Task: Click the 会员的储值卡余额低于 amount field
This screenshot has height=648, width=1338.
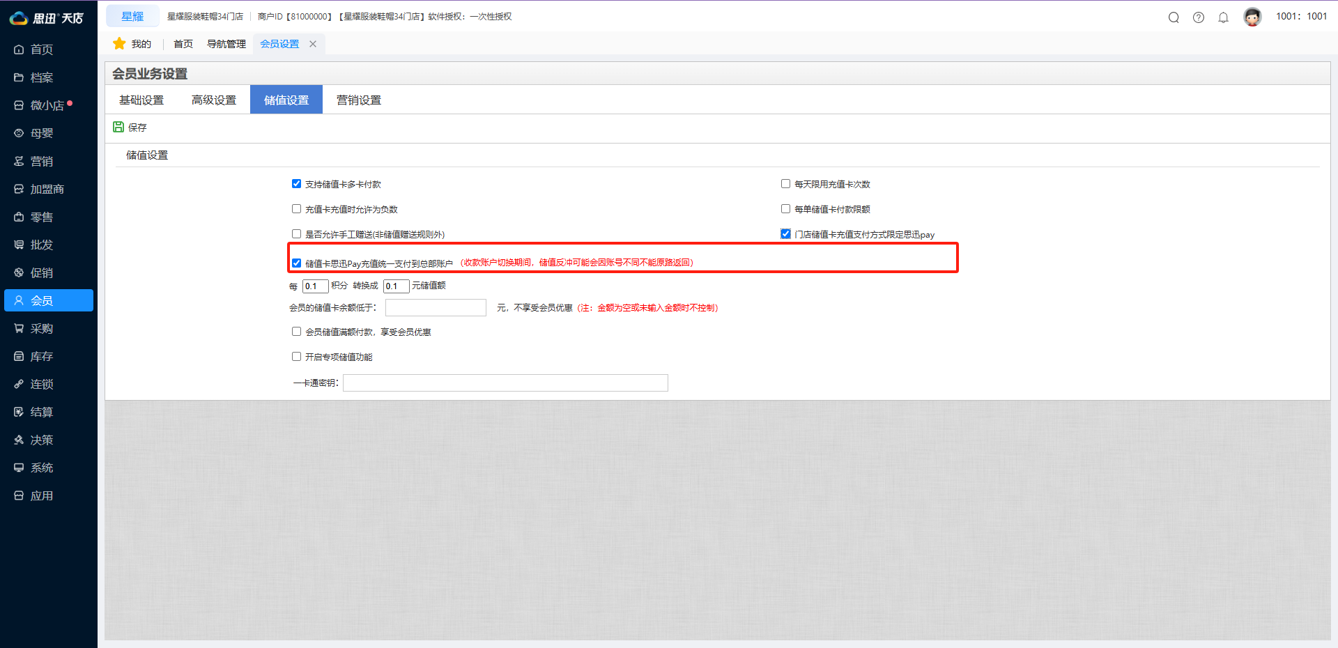Action: pyautogui.click(x=436, y=307)
